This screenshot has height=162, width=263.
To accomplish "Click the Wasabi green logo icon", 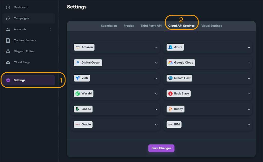I will point(78,94).
